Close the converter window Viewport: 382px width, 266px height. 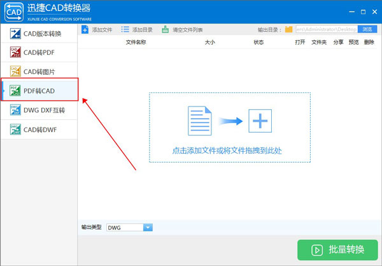[375, 12]
